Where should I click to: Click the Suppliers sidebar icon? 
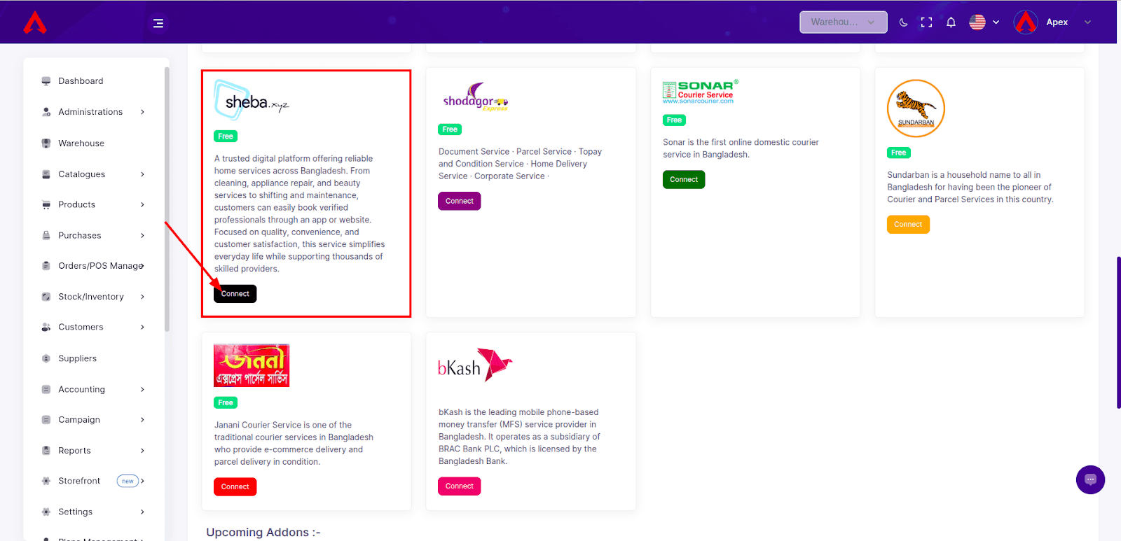coord(46,358)
